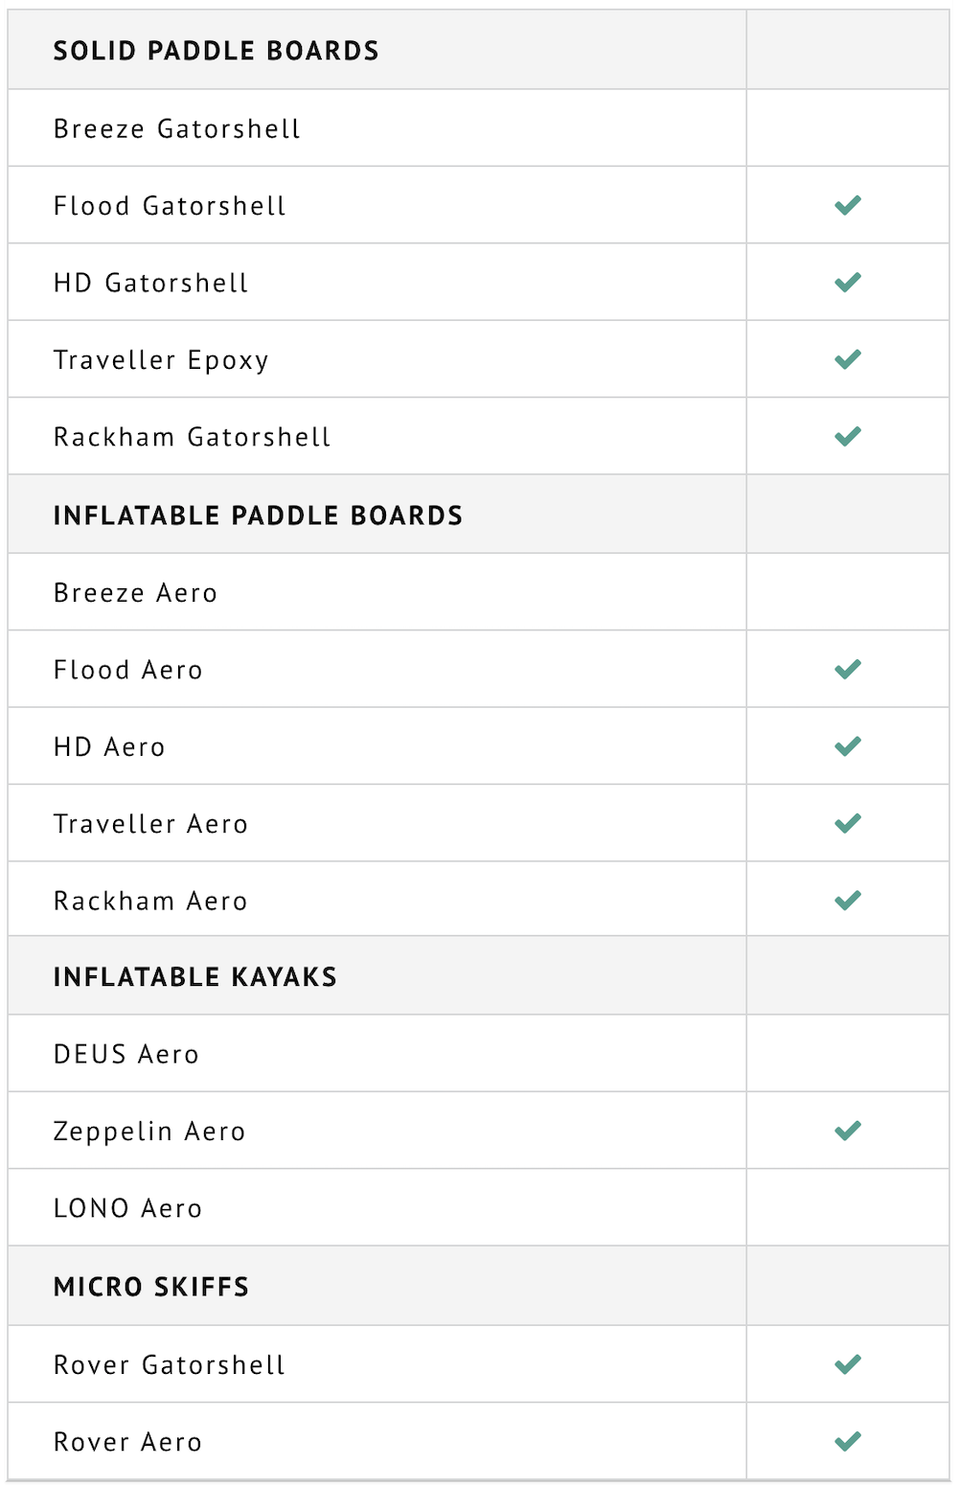
Task: Click the Rackham Gatorshell checkmark
Action: point(848,437)
